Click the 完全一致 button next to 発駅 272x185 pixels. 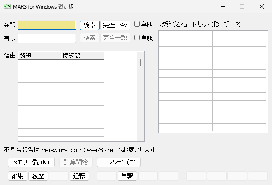(115, 25)
